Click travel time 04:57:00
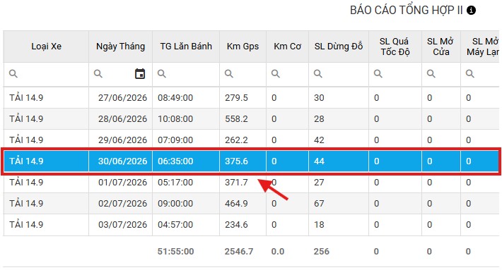 175,224
